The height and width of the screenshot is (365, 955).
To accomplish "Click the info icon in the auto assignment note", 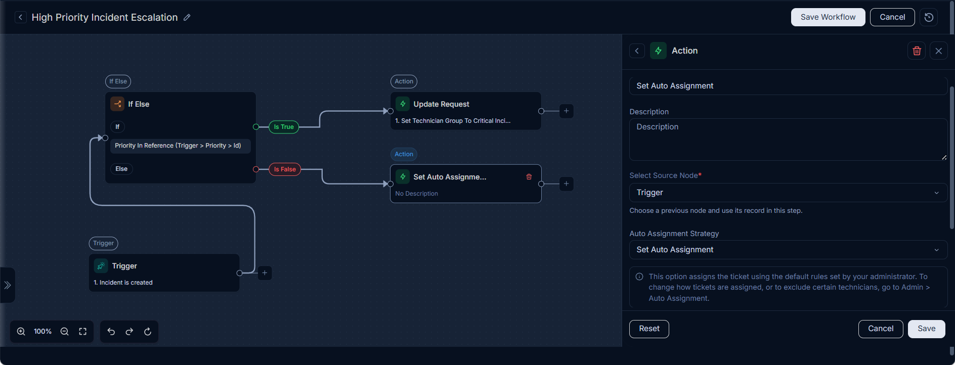I will pyautogui.click(x=639, y=277).
